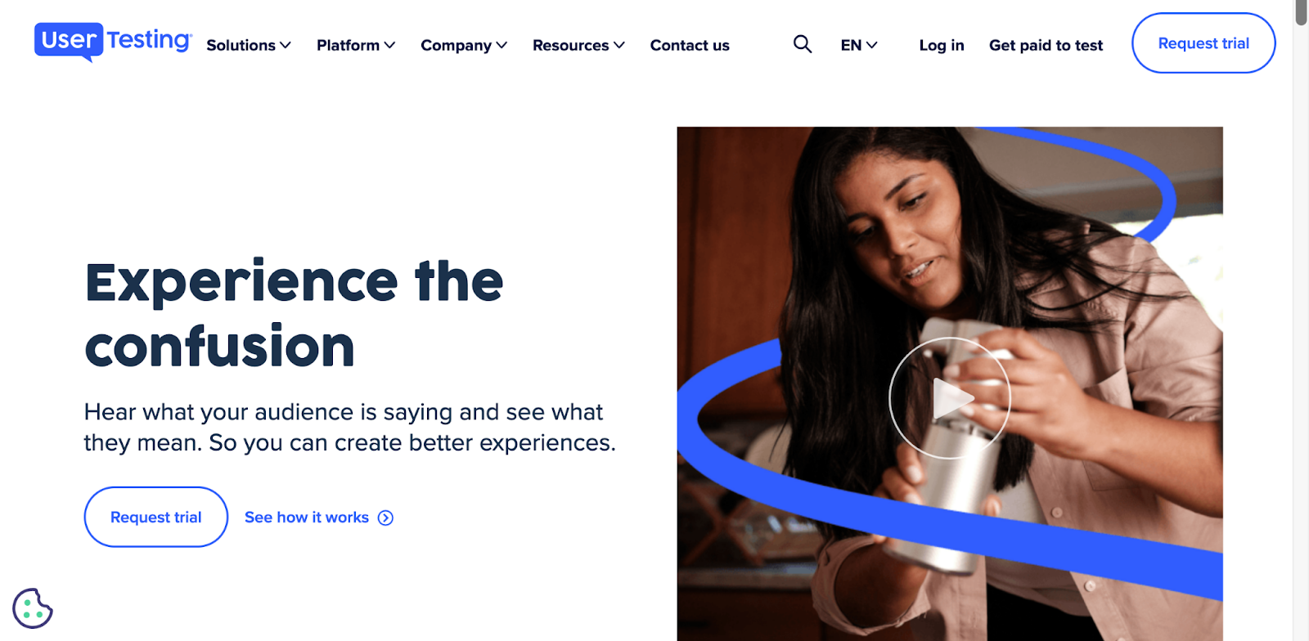Screen dimensions: 1309x641
Task: Expand the Resources chevron
Action: pos(619,45)
